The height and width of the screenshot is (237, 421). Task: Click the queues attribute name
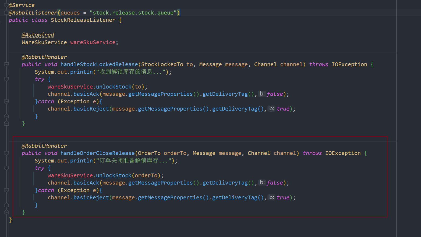[x=70, y=13]
